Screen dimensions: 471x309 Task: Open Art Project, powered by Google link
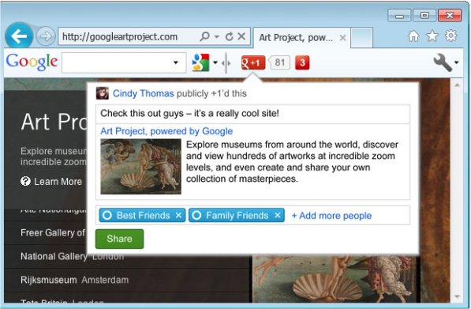pyautogui.click(x=166, y=131)
